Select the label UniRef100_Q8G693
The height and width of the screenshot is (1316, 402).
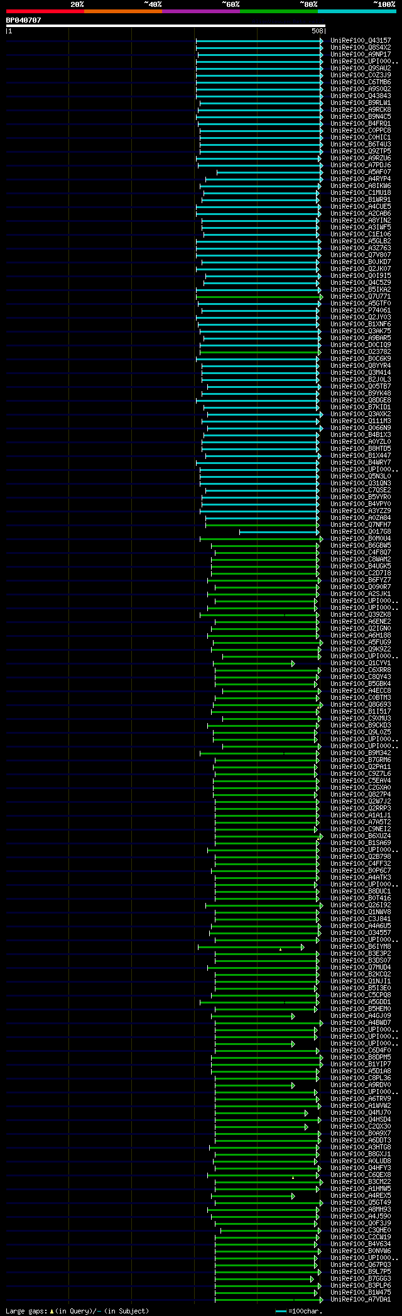pos(361,704)
